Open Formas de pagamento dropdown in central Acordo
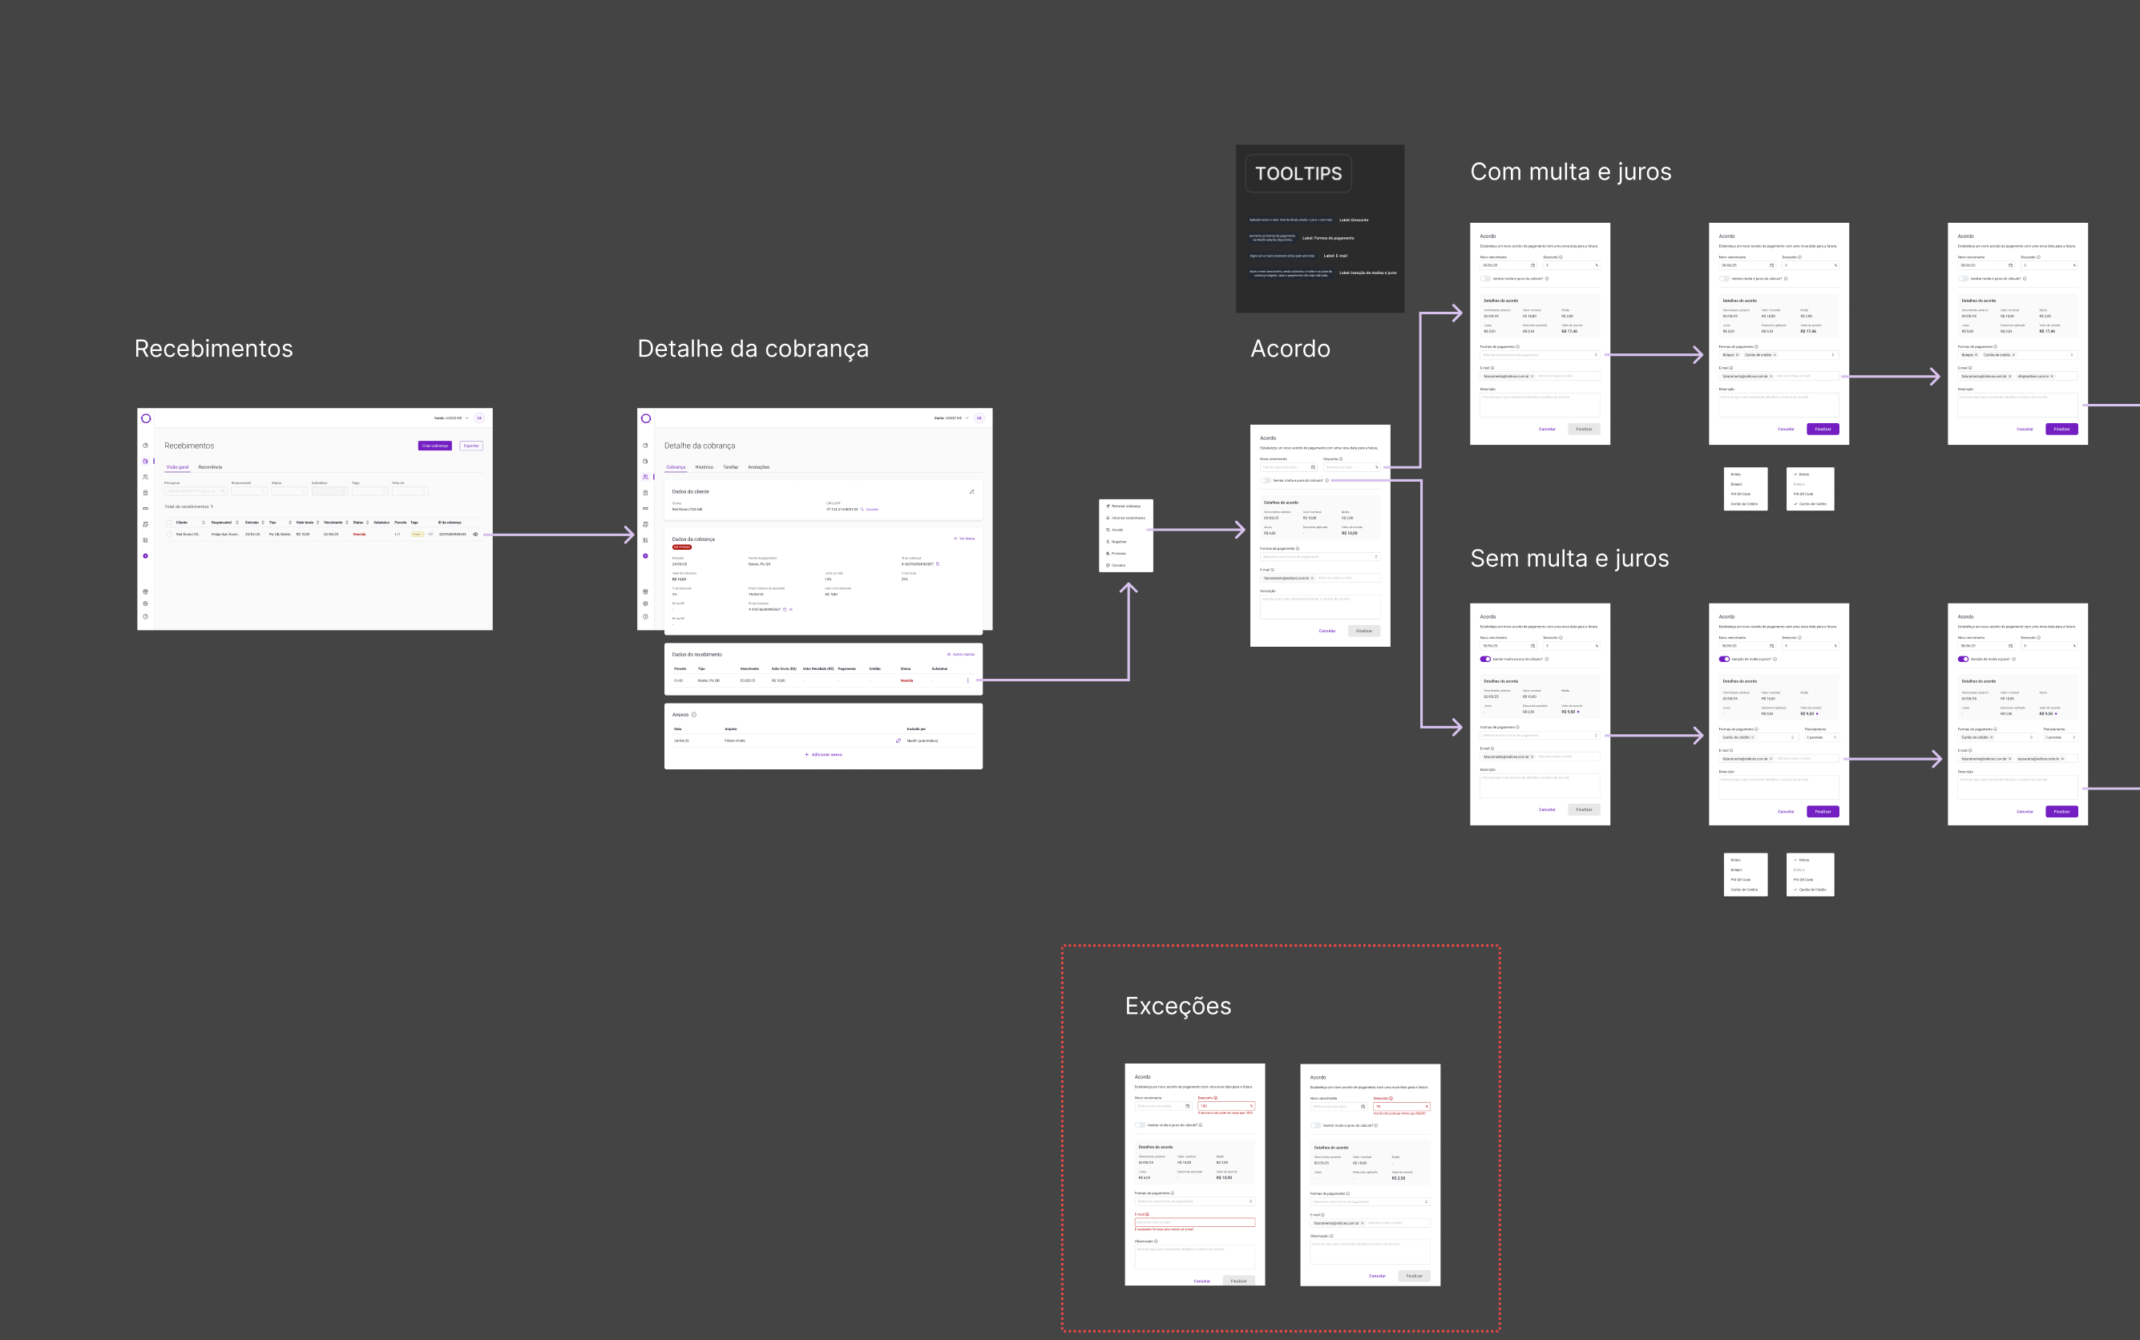 (1320, 556)
